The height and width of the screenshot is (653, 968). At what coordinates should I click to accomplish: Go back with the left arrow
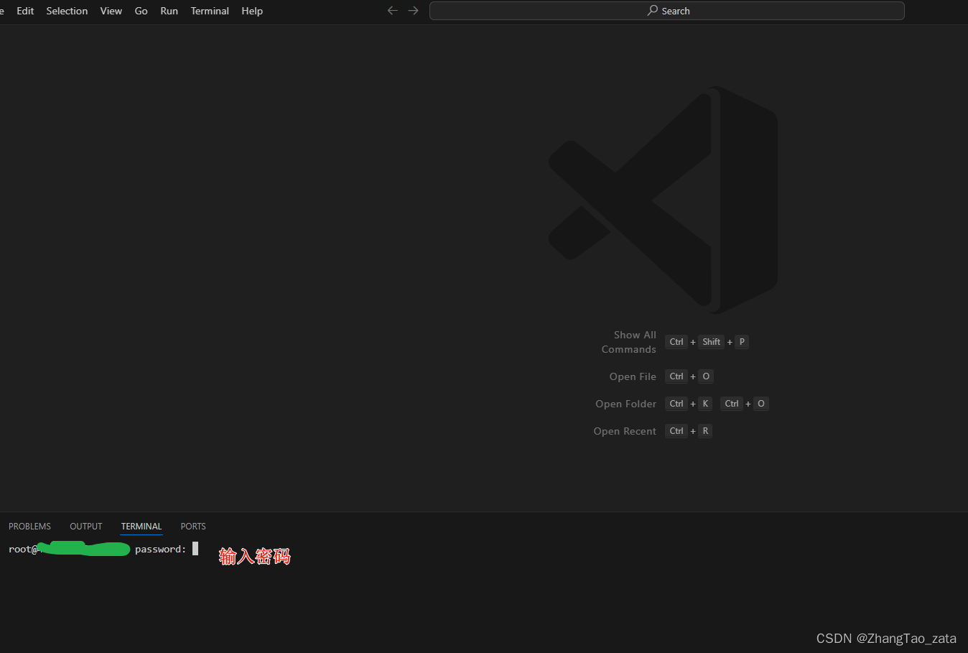pyautogui.click(x=392, y=11)
